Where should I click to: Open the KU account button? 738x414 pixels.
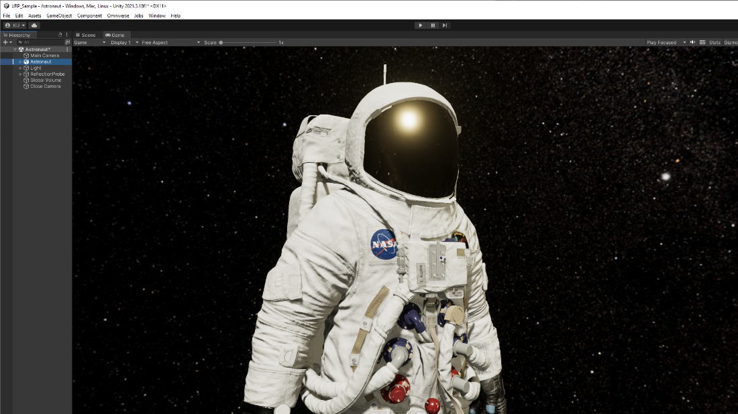[x=15, y=25]
